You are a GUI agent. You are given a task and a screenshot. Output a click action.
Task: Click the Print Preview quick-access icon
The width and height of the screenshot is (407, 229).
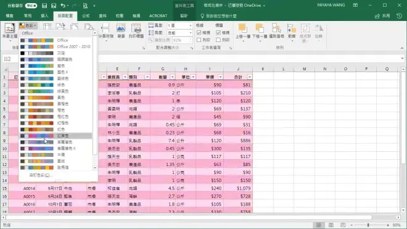click(x=85, y=6)
